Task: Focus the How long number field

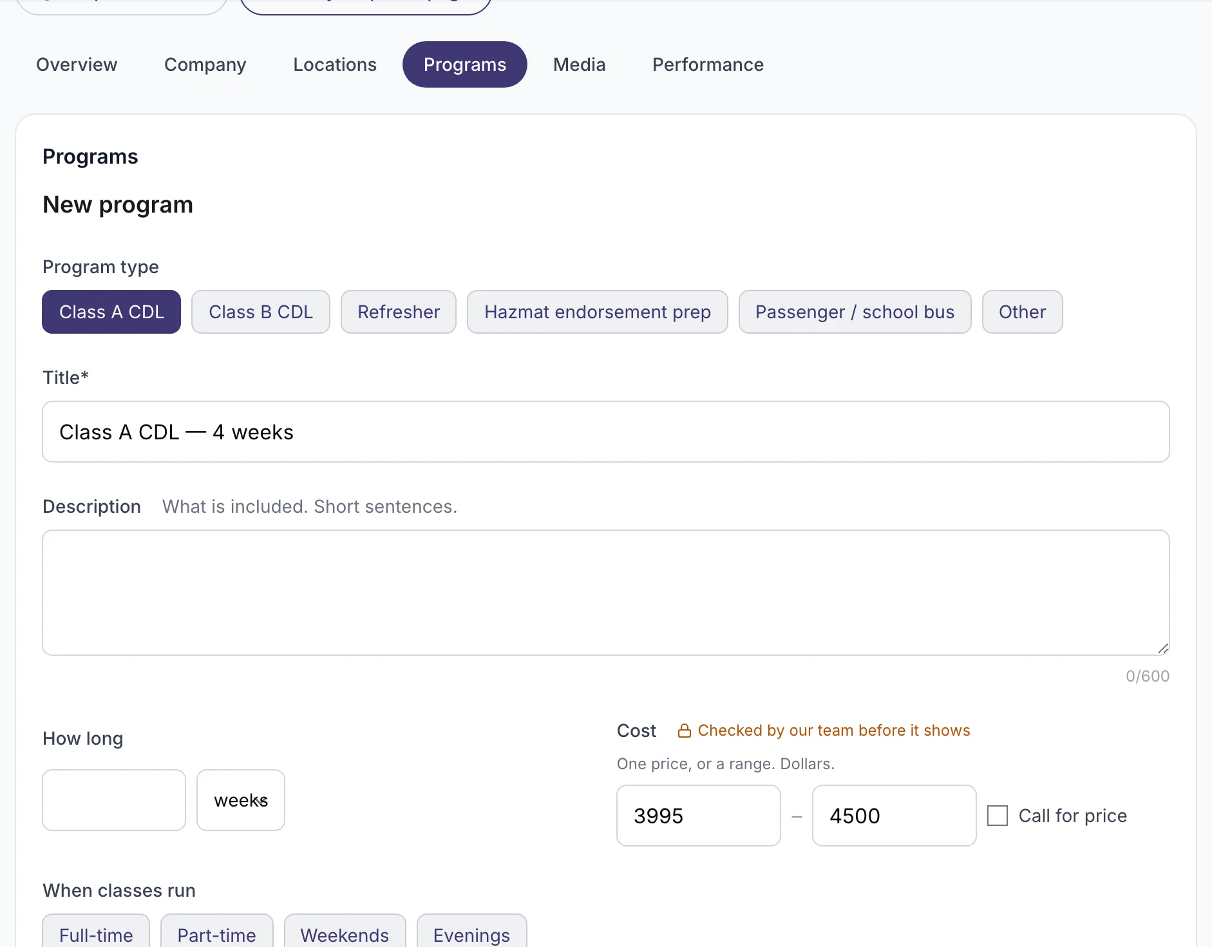Action: click(x=114, y=800)
